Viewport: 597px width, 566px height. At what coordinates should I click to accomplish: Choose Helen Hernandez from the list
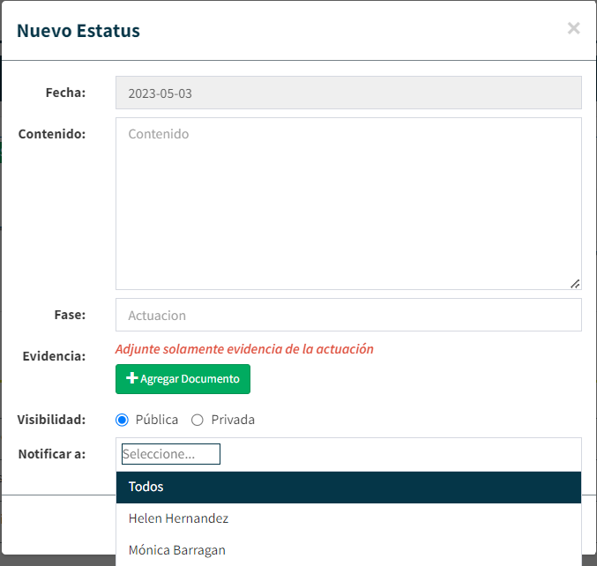[x=348, y=518]
